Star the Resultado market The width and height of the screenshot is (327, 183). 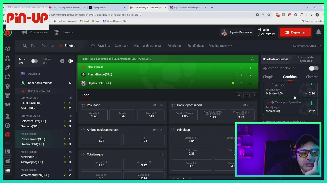coord(83,105)
